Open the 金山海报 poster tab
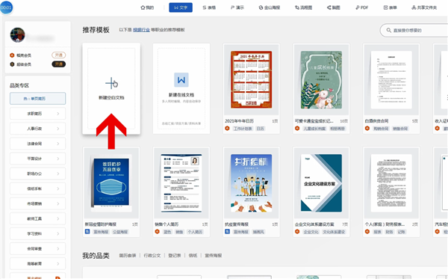Viewport: 448px width, 279px height. coord(270,7)
